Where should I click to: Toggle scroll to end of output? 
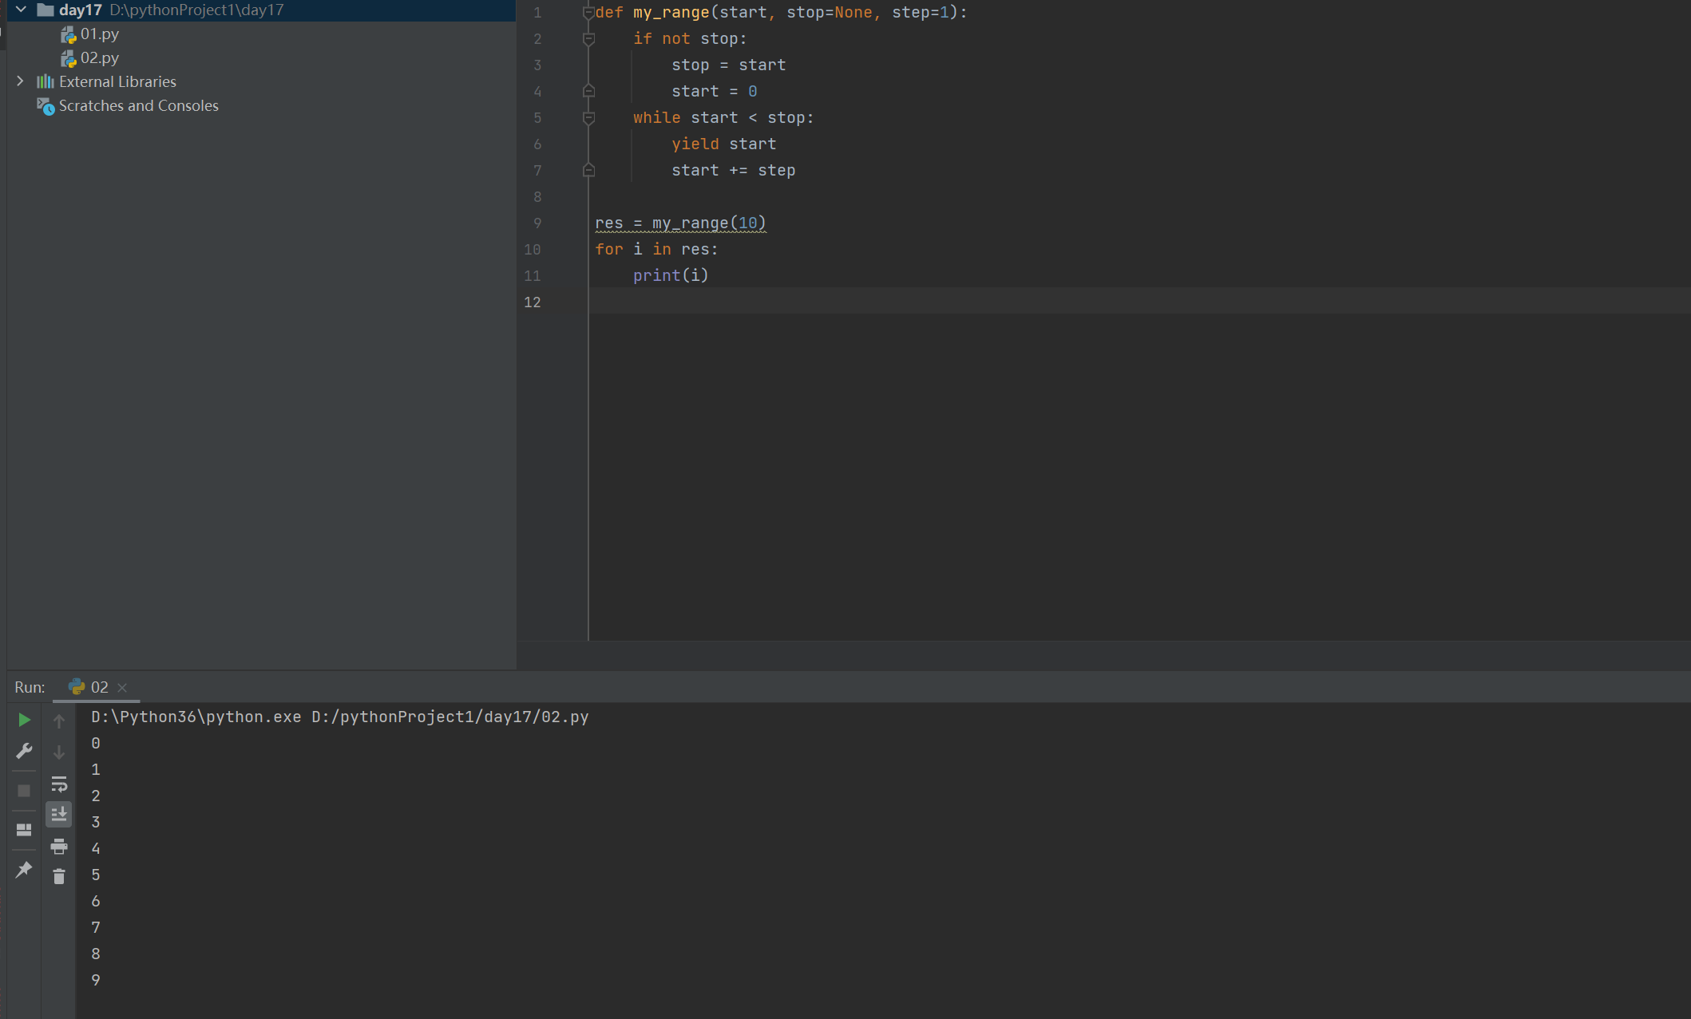59,814
